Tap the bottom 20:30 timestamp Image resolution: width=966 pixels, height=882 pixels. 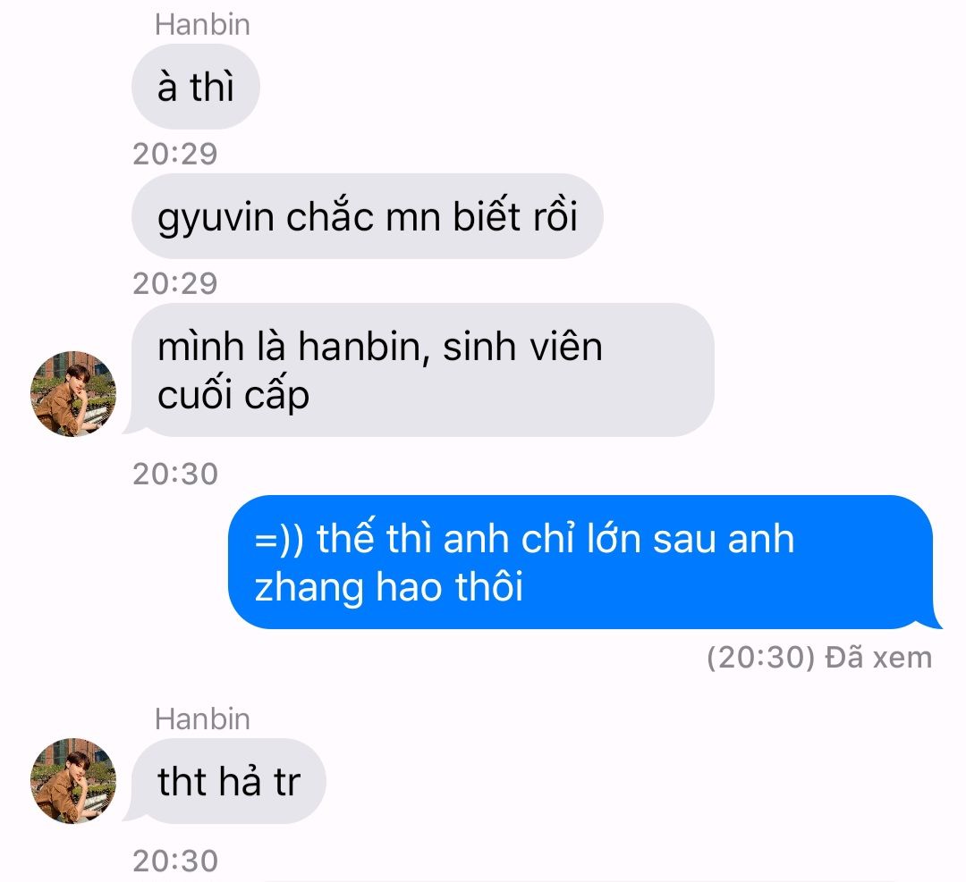[175, 861]
